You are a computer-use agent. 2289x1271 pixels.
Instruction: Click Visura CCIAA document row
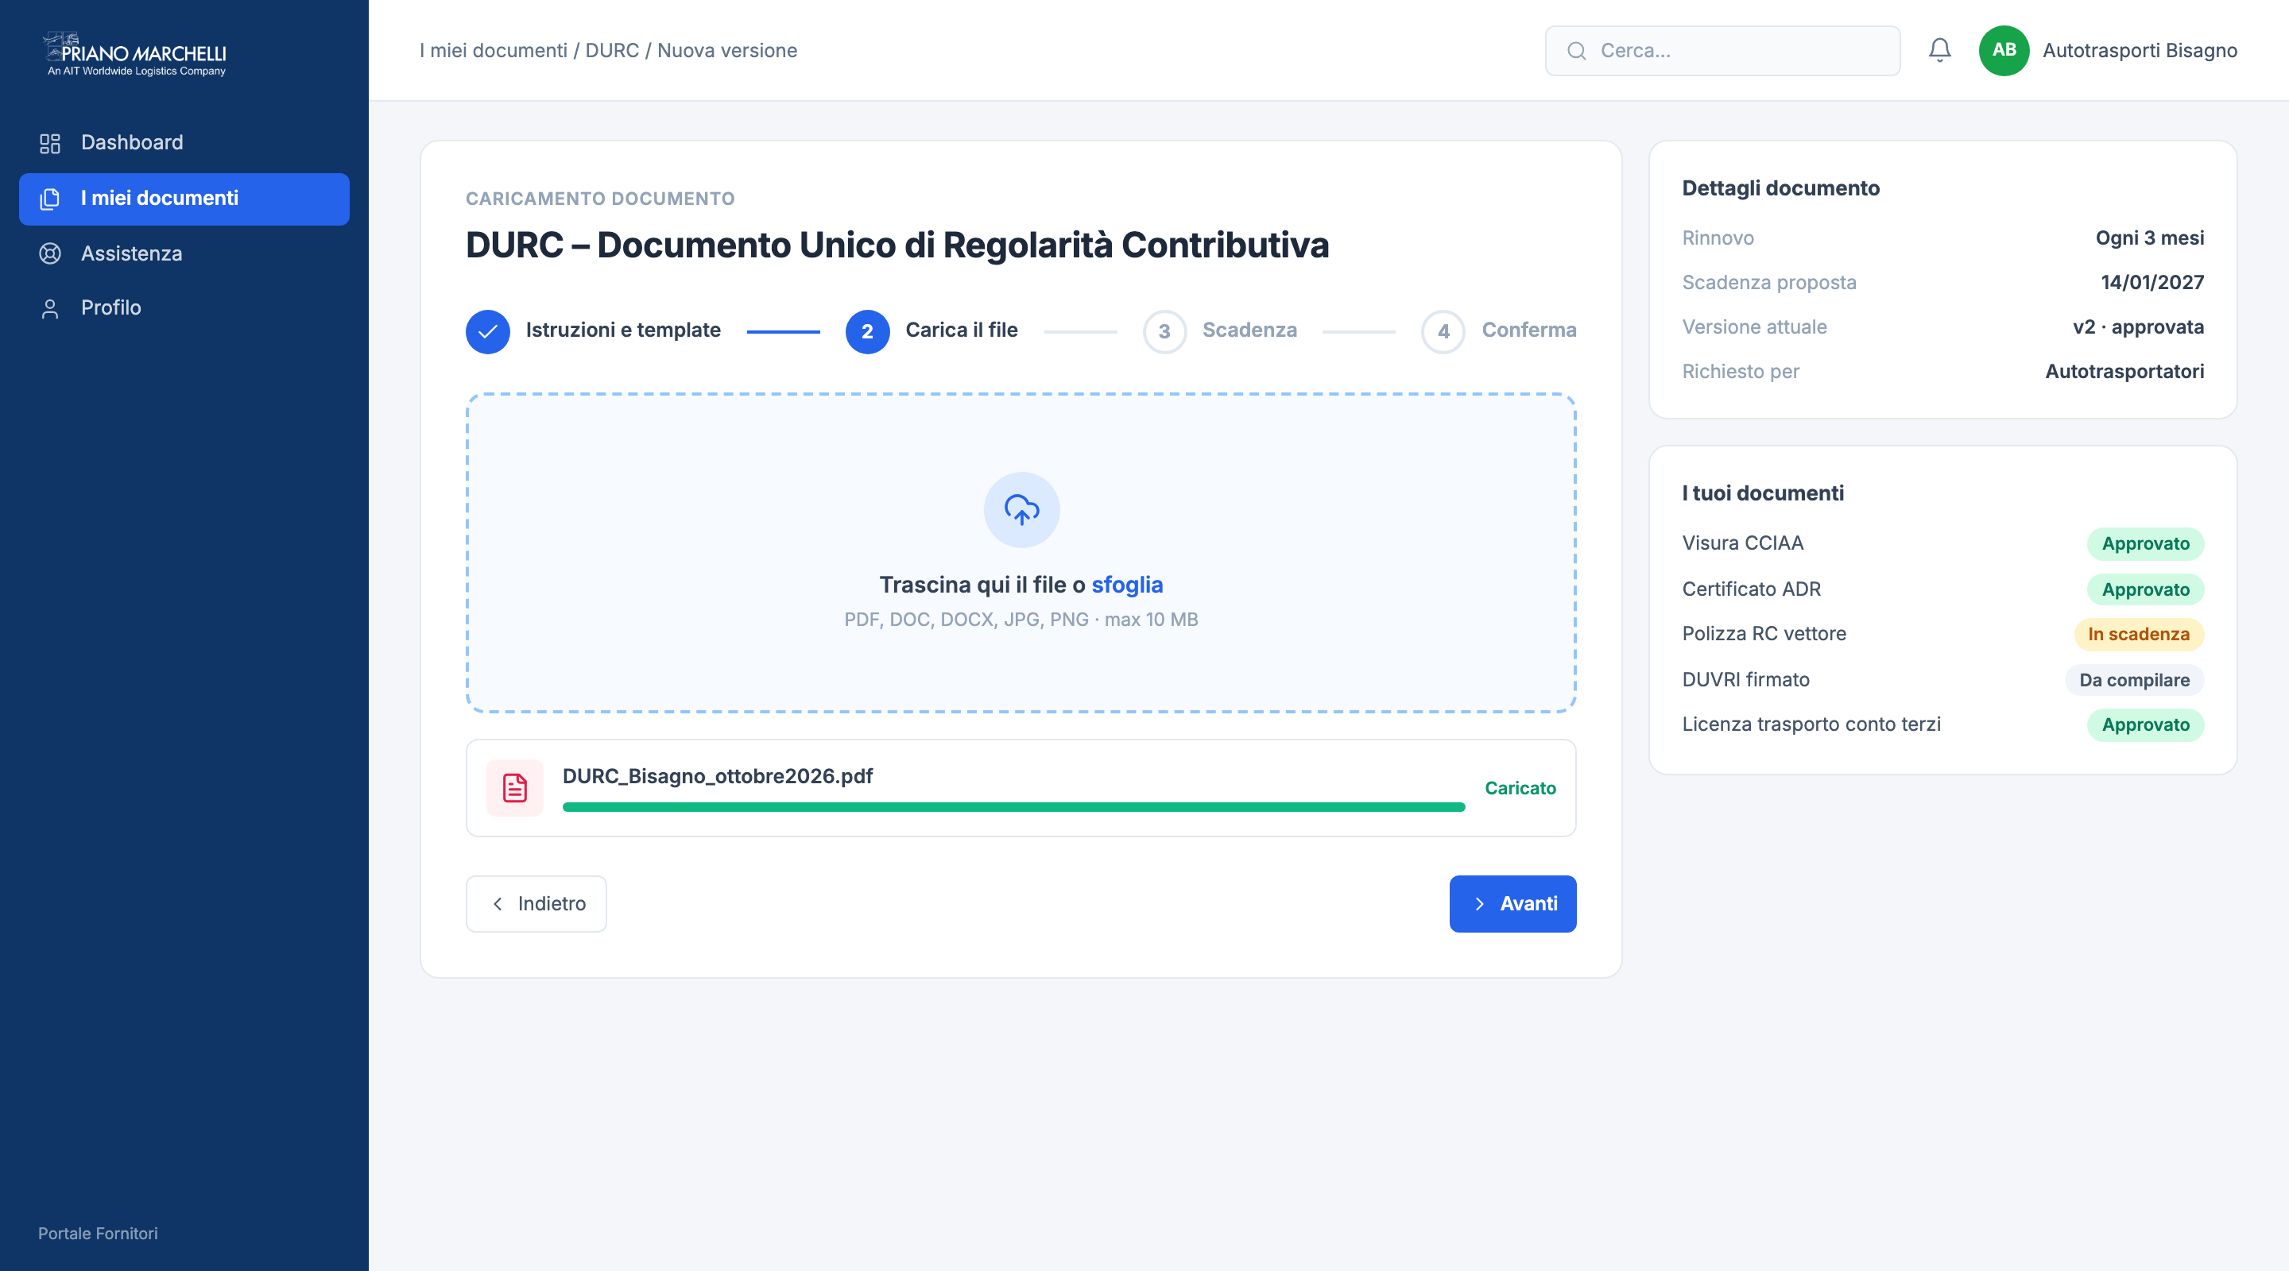pyautogui.click(x=1942, y=543)
